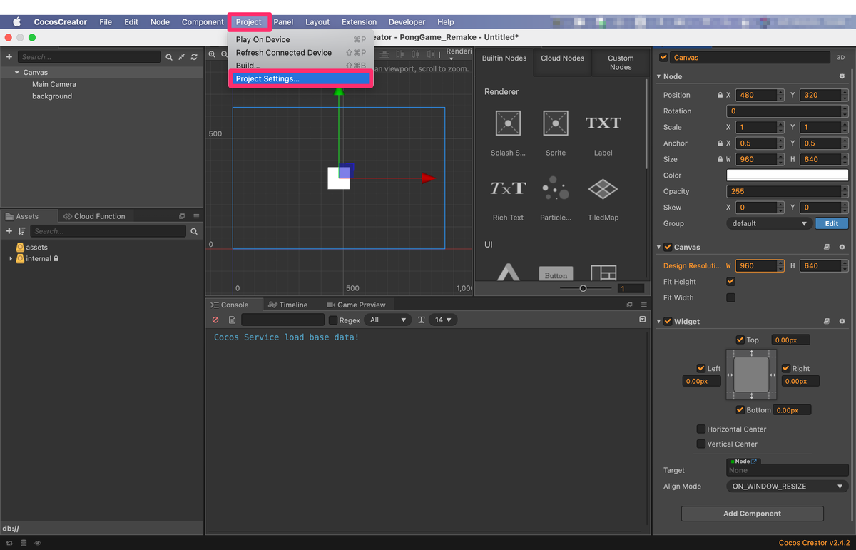The image size is (856, 550).
Task: Uncheck Widget Right alignment
Action: click(x=785, y=369)
